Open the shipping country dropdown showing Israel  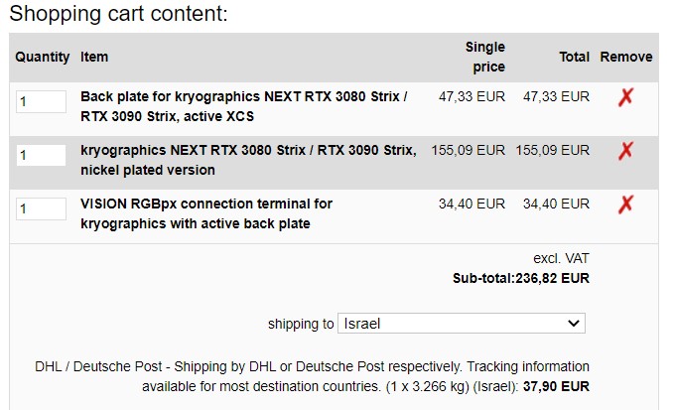pyautogui.click(x=462, y=324)
